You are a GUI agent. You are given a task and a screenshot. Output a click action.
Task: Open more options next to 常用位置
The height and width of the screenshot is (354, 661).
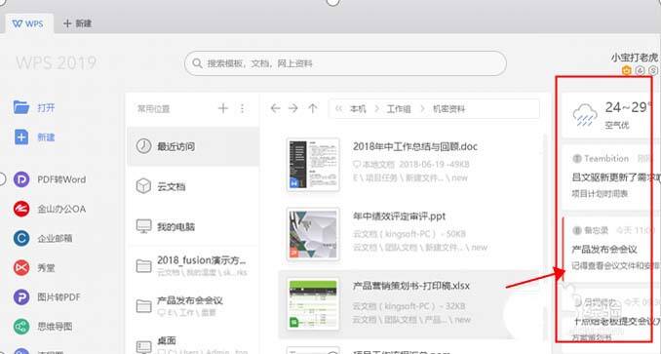[x=243, y=108]
